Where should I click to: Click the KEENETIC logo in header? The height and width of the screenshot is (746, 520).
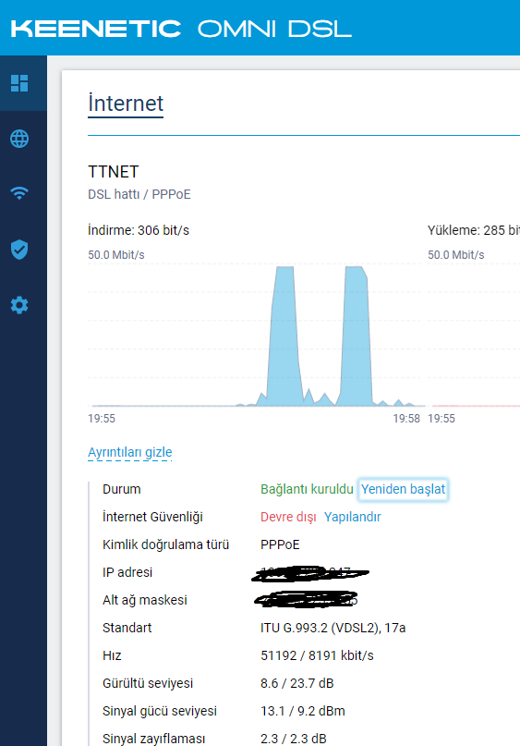point(96,29)
